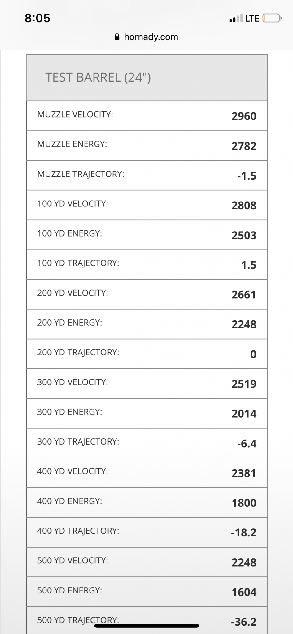293x634 pixels.
Task: Select the 100 YD VELOCITY label
Action: 72,204
